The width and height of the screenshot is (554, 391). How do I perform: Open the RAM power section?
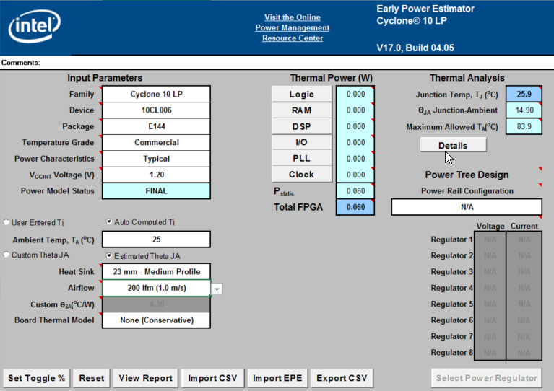coord(301,110)
